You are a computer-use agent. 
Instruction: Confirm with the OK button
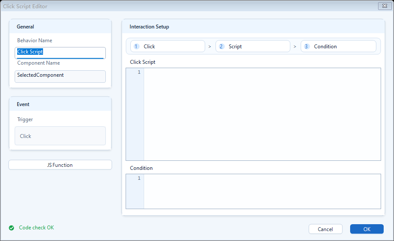tap(366, 229)
